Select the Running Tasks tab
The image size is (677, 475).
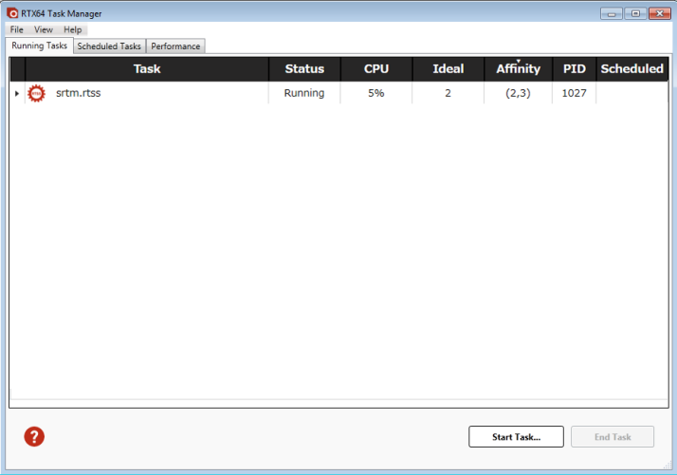(40, 46)
